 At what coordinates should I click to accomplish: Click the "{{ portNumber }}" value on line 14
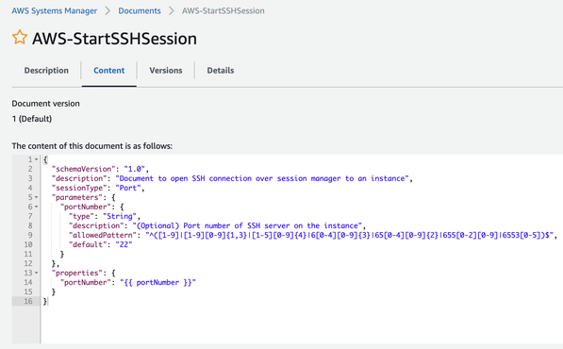(158, 283)
